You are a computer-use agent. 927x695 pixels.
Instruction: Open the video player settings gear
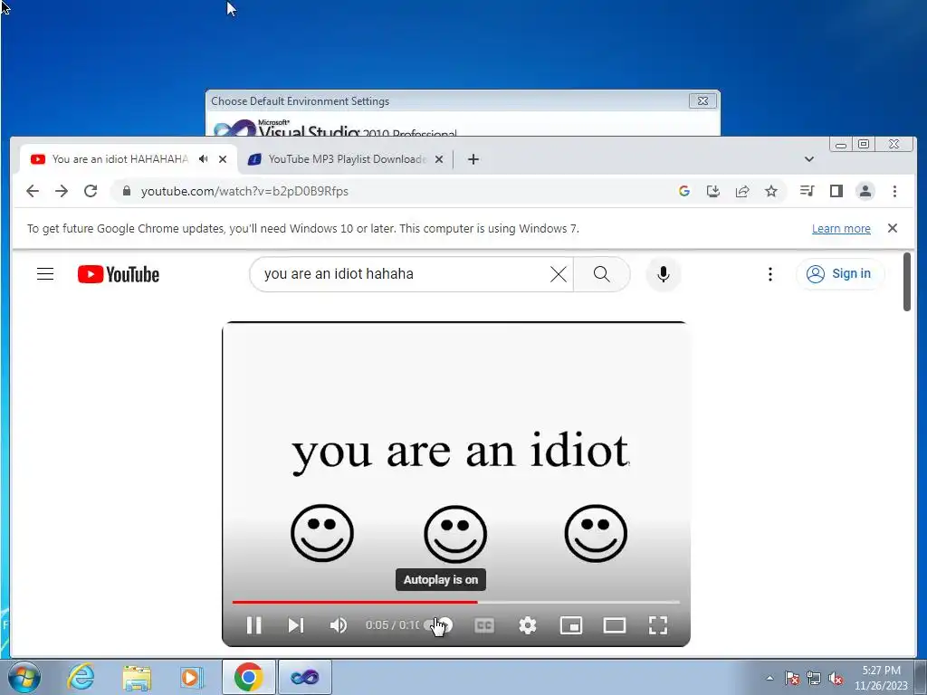click(528, 625)
